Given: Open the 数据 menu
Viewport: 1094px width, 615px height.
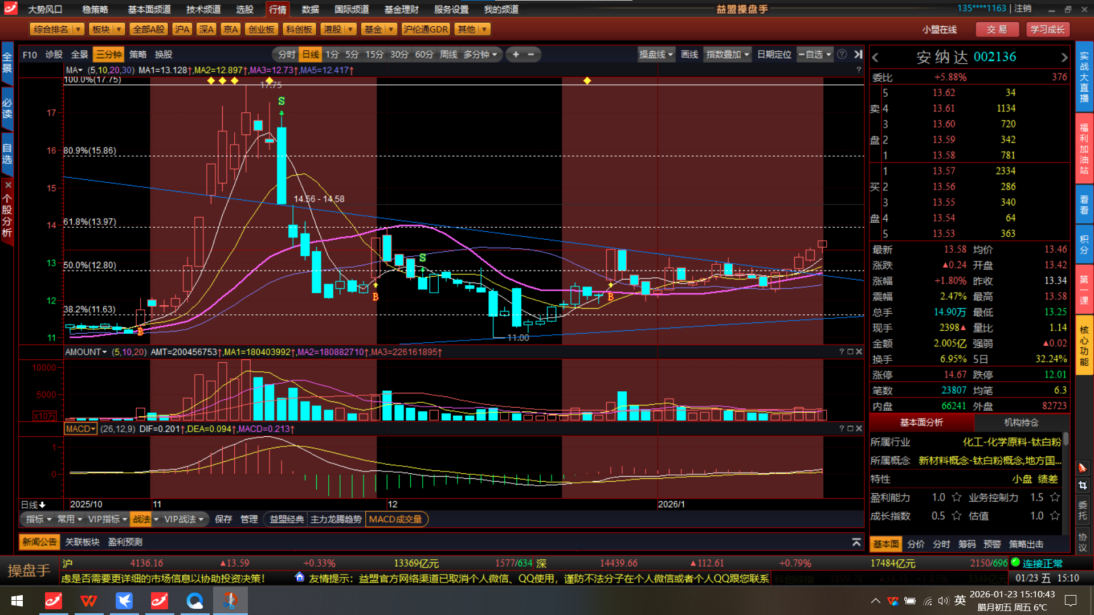Looking at the screenshot, I should click(310, 10).
